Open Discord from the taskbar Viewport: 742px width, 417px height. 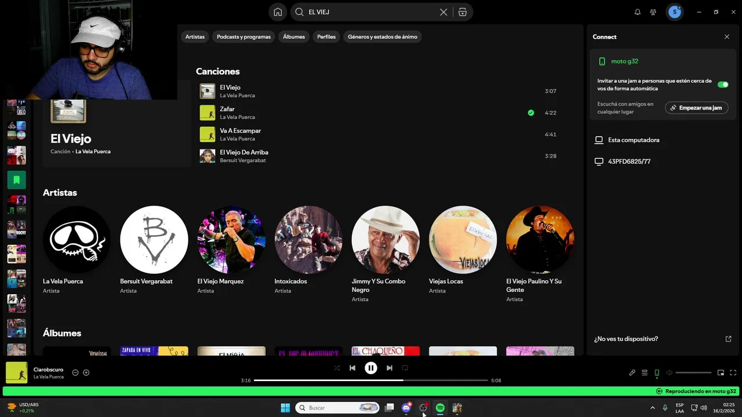point(406,408)
